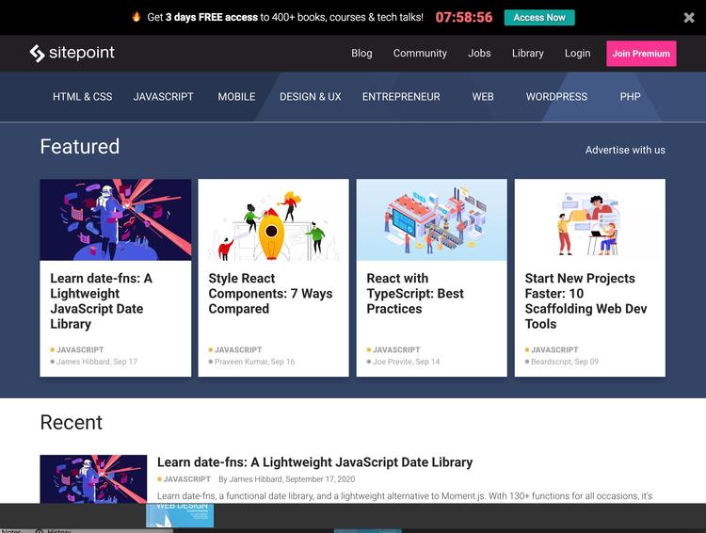Click the Advertise with us link
Screen dimensions: 706x533
point(625,150)
